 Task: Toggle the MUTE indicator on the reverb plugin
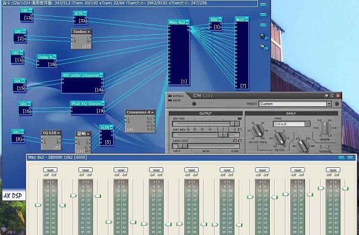pos(170,101)
